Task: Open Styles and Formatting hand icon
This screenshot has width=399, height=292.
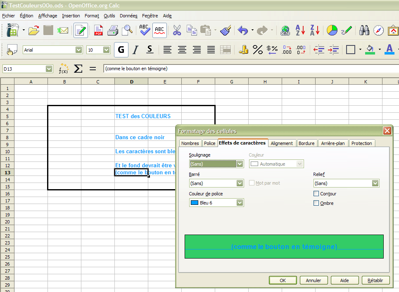Action: click(12, 50)
